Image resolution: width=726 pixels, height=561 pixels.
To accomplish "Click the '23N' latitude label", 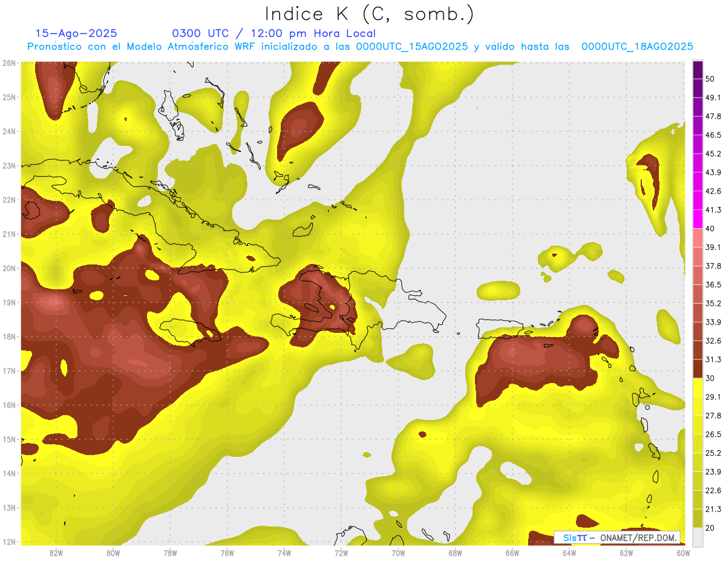I will (x=8, y=165).
